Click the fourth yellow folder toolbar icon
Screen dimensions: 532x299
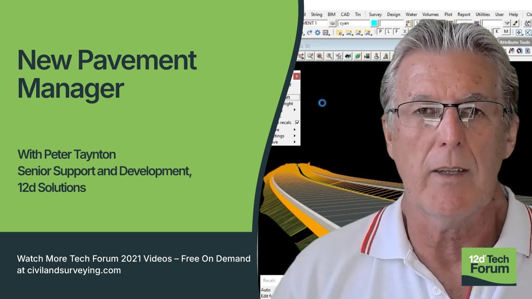coord(367,32)
